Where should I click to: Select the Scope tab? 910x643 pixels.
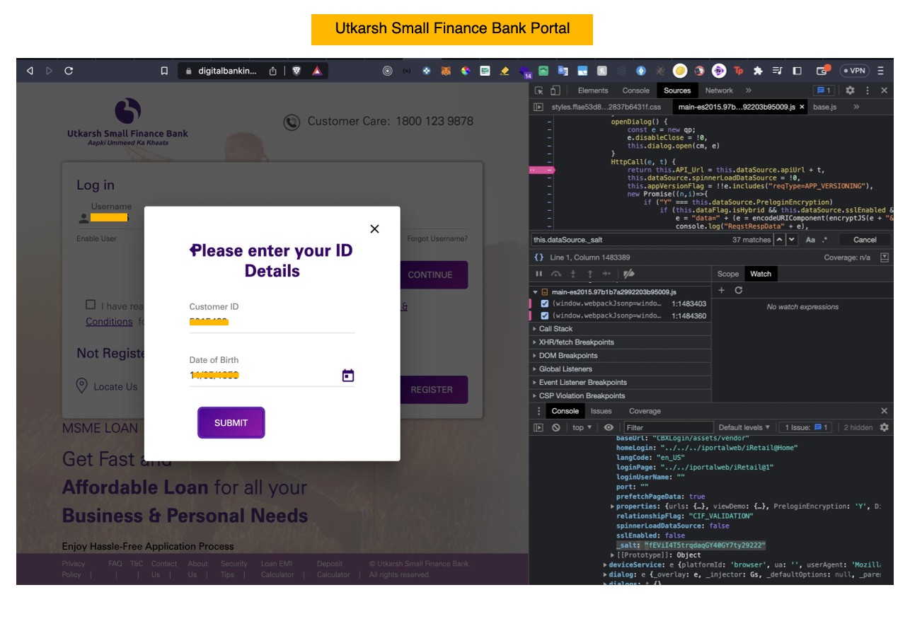click(727, 274)
